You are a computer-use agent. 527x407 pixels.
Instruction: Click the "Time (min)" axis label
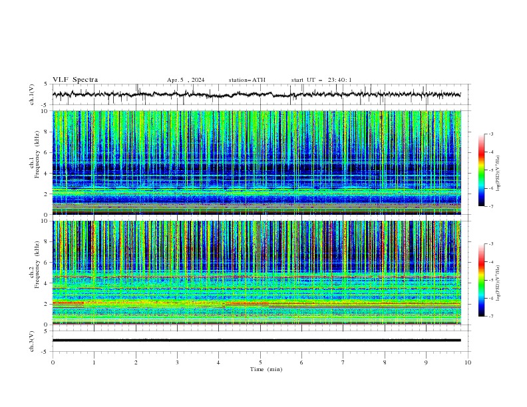(x=266, y=369)
